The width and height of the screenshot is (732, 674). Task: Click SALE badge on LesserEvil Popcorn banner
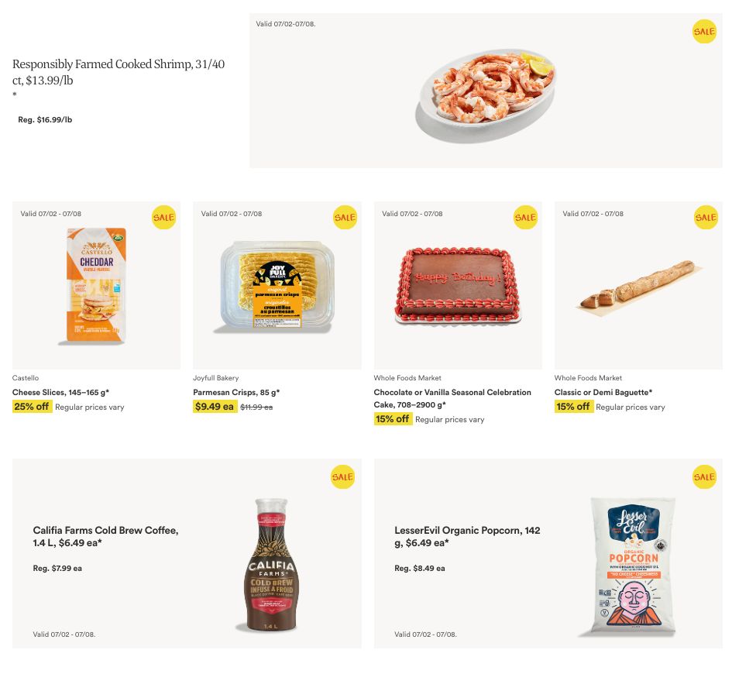(x=704, y=477)
